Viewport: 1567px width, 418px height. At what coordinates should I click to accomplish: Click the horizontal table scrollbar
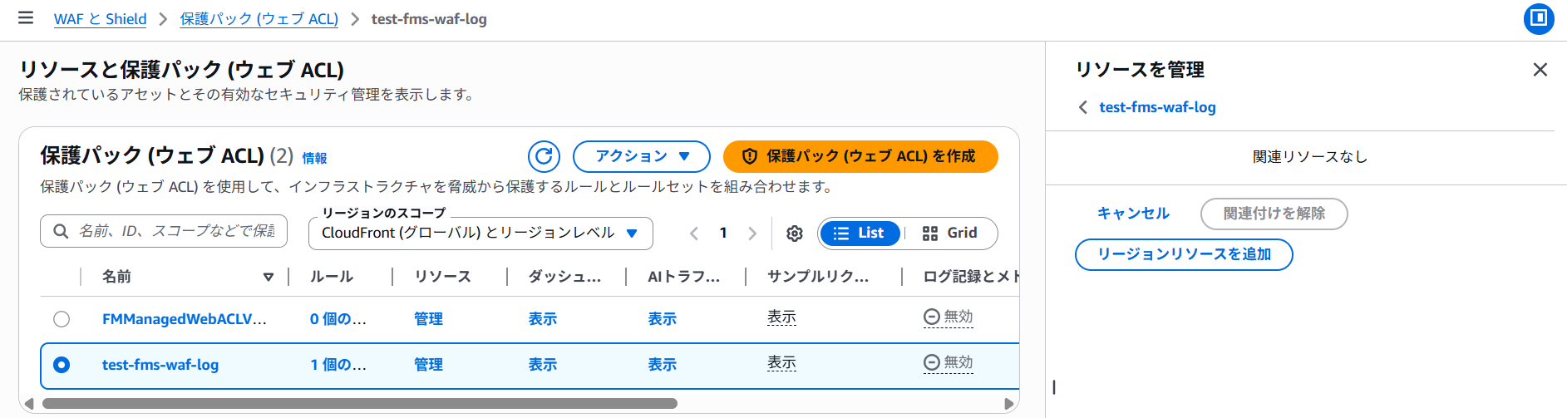tap(359, 404)
